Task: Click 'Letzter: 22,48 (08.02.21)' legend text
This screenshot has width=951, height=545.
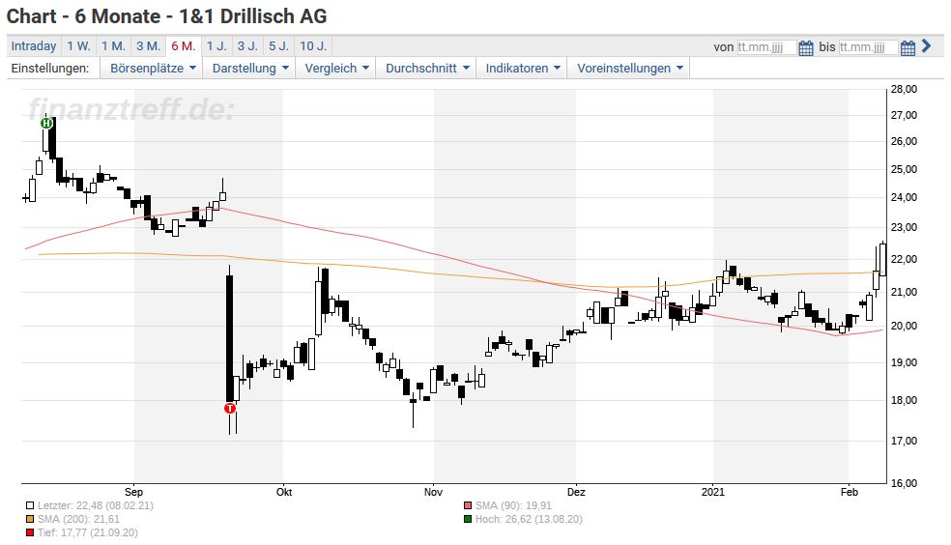Action: pyautogui.click(x=96, y=505)
